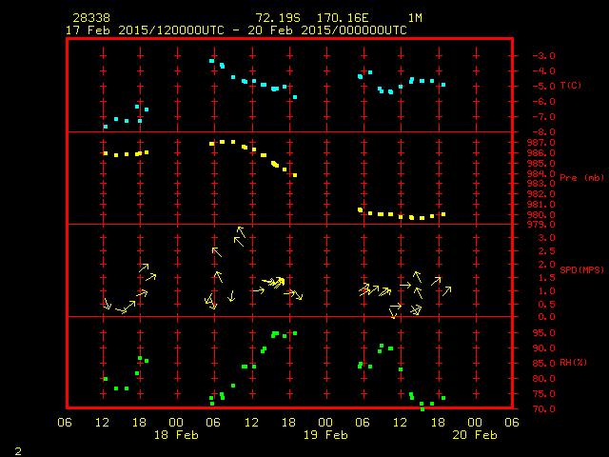Viewport: 609px width, 457px height.
Task: Click the -8.0 temperature tick value
Action: pos(543,131)
